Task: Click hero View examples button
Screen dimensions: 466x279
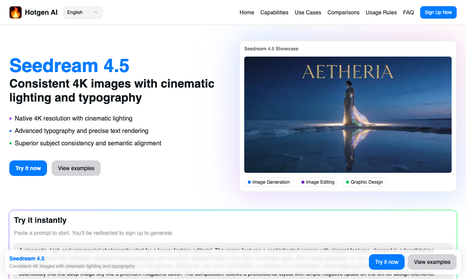Action: click(76, 168)
